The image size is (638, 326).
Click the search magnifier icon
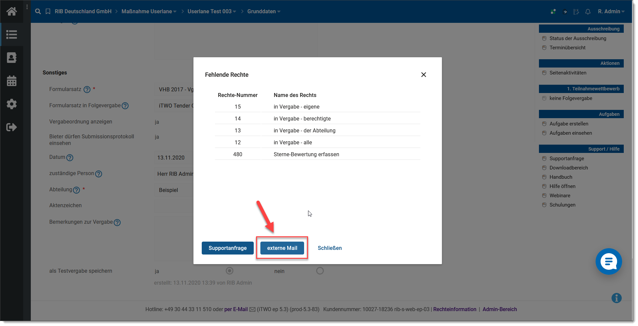(x=38, y=12)
